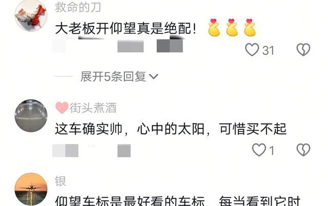
Task: Click the pink heart badge beside 街头煮酒
Action: (x=62, y=107)
